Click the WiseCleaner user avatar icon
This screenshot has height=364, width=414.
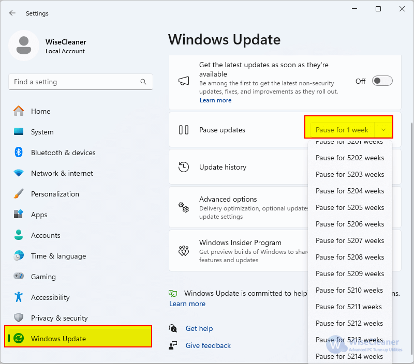pyautogui.click(x=24, y=45)
